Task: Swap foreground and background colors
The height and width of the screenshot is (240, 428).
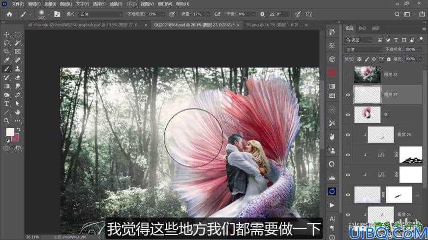Action: [18, 130]
